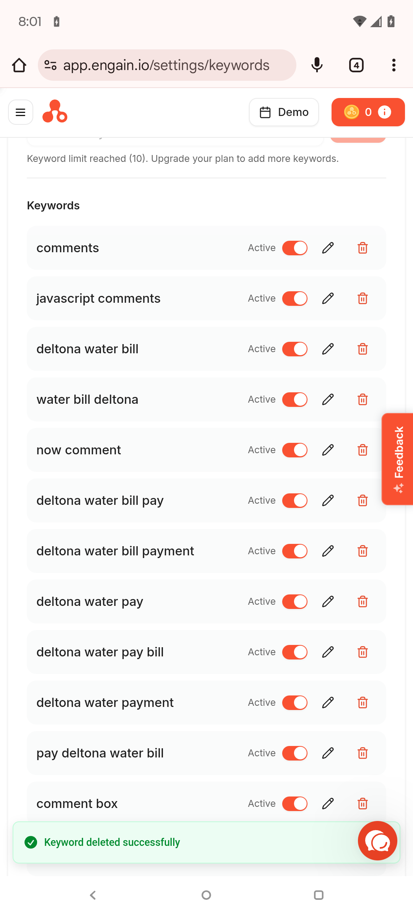The image size is (413, 914).
Task: Open the Feedback side tab
Action: 398,459
